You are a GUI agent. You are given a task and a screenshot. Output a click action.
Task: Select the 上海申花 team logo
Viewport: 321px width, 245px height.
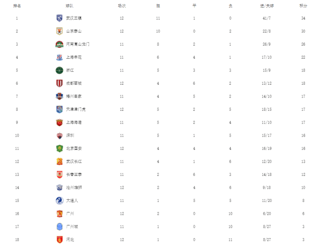point(59,57)
